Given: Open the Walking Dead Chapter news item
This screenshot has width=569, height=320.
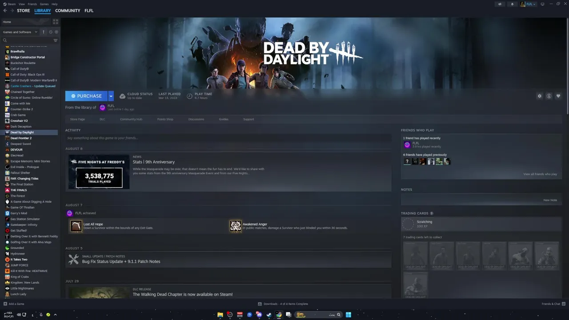Looking at the screenshot, I should 183,294.
